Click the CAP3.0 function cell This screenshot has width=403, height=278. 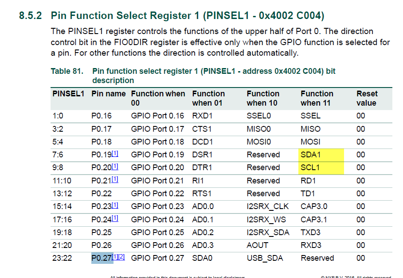pos(315,206)
